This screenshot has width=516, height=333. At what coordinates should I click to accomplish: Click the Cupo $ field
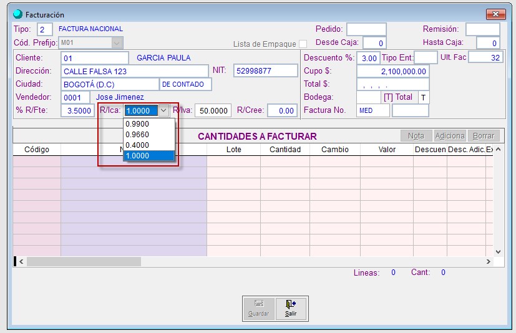click(x=393, y=71)
